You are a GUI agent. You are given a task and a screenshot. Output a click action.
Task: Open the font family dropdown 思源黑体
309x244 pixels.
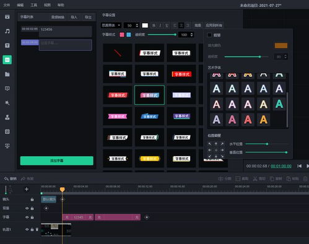111,25
